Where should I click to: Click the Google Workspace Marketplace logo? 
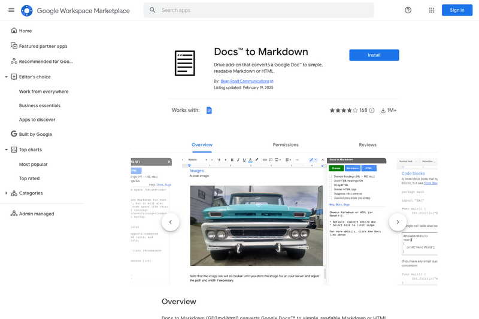pyautogui.click(x=26, y=11)
